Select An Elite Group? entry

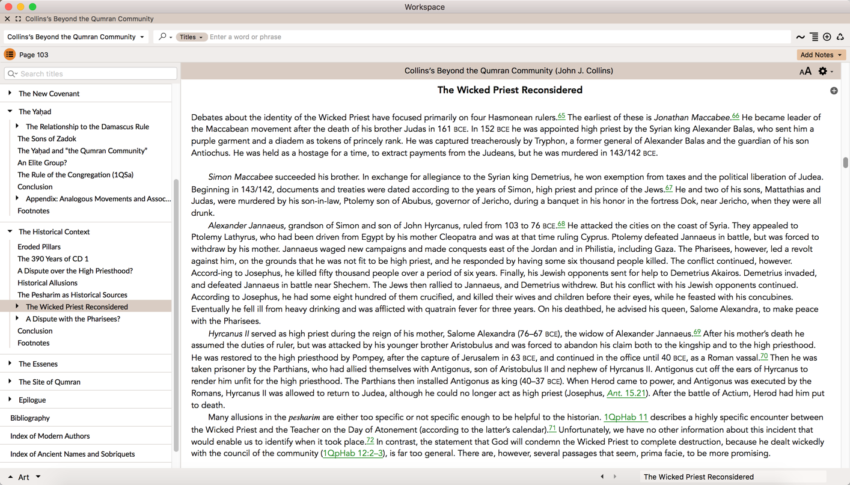point(42,163)
